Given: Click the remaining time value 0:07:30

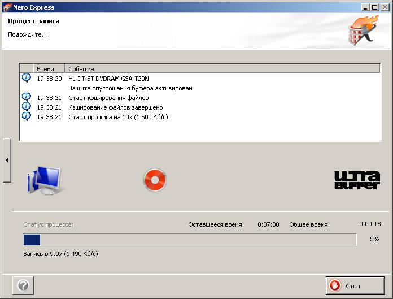Looking at the screenshot, I should tap(268, 224).
